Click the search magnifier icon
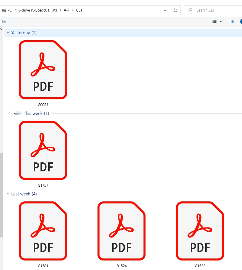Viewport: 242px width, 270px height. click(190, 10)
